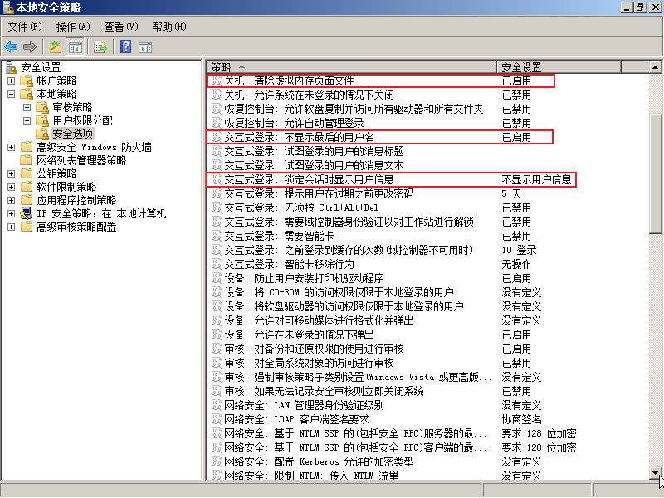Click policy icon of 关机: 清除虚拟内存页面文件
Image resolution: width=664 pixels, height=498 pixels.
tap(217, 81)
